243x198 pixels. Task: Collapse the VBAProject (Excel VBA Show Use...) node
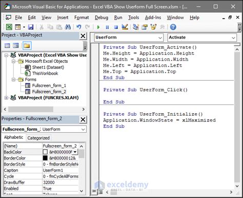(x=6, y=55)
